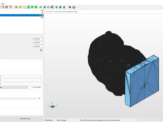Click the black wireframe triangle icon
The height and width of the screenshot is (122, 163).
[x=52, y=7]
